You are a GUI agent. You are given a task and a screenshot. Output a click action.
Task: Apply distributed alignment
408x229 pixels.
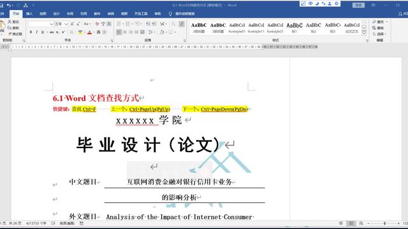point(142,32)
